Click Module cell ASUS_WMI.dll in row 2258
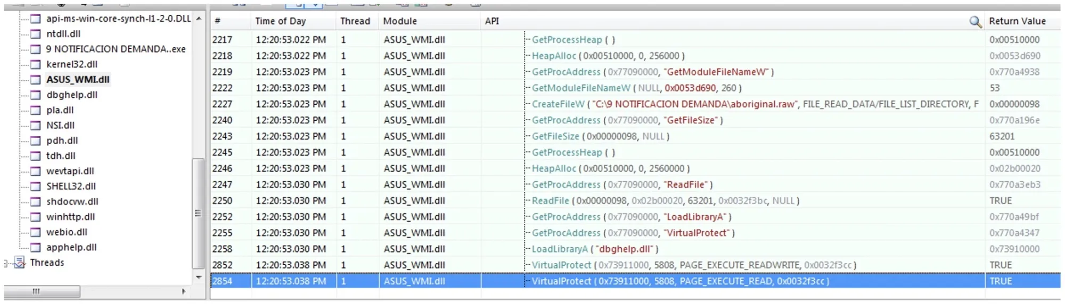1065x304 pixels. point(414,249)
